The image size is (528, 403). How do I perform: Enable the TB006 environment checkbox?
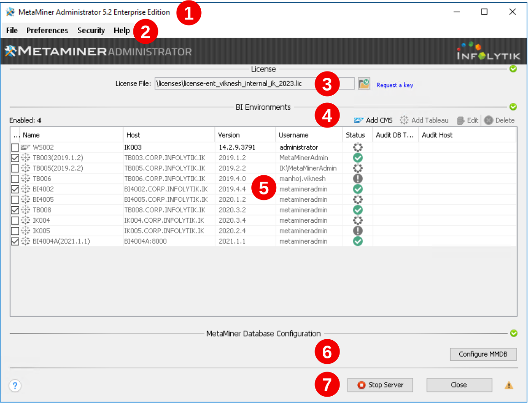(x=15, y=179)
